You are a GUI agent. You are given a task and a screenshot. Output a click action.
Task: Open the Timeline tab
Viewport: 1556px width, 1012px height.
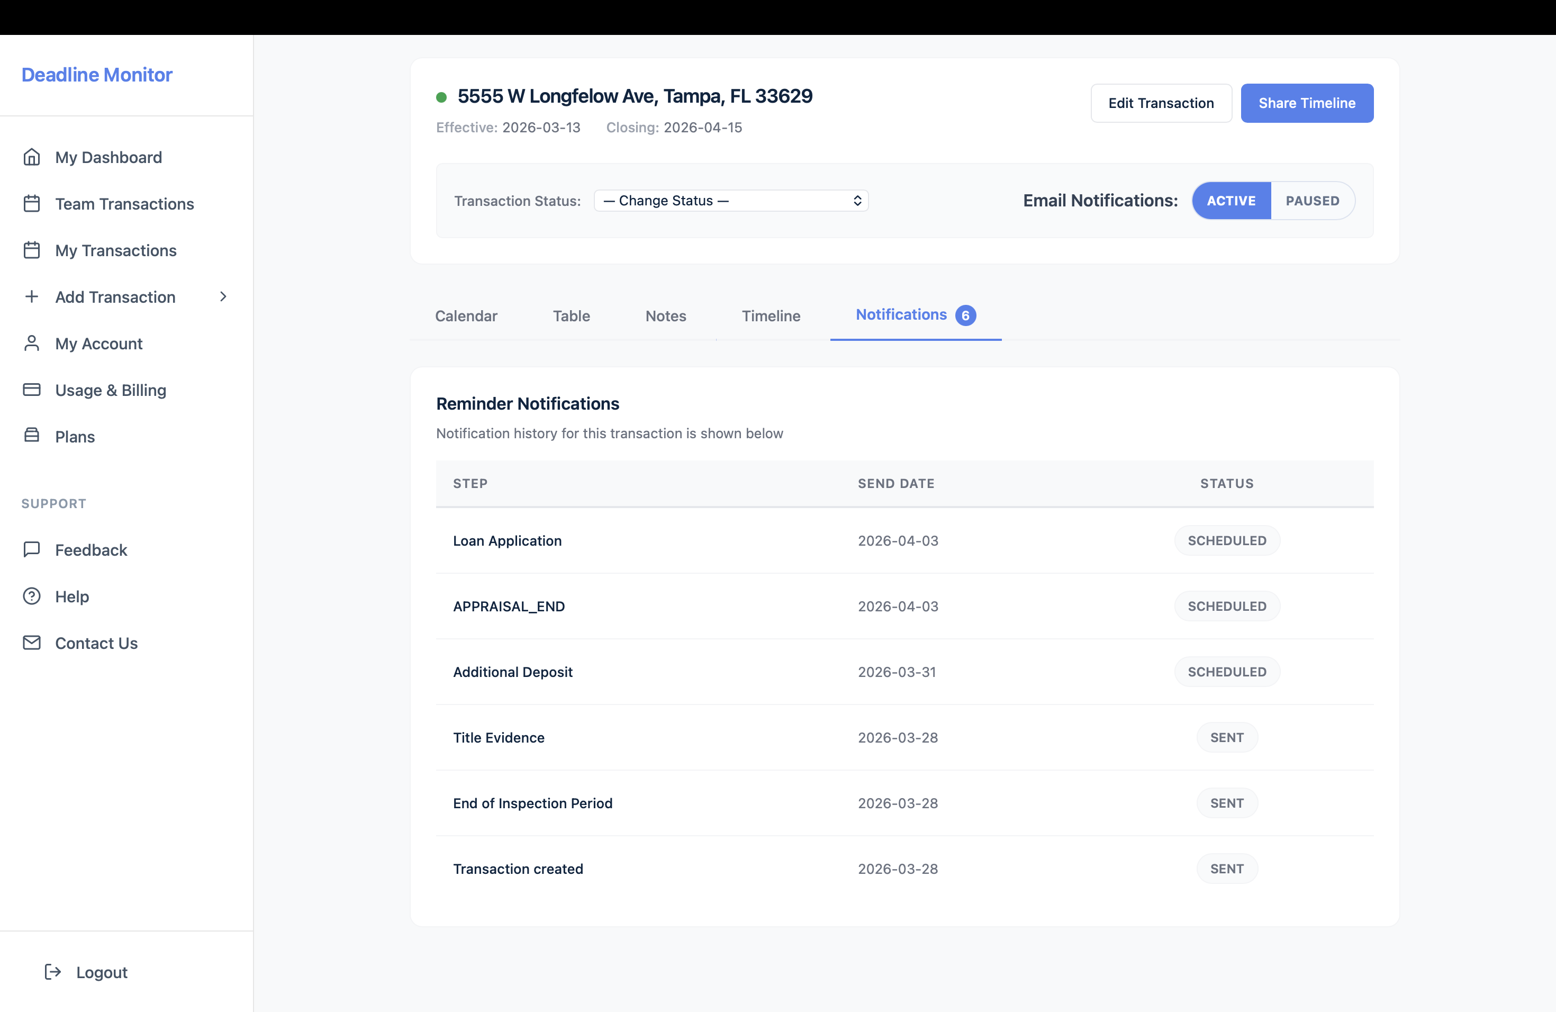[770, 316]
